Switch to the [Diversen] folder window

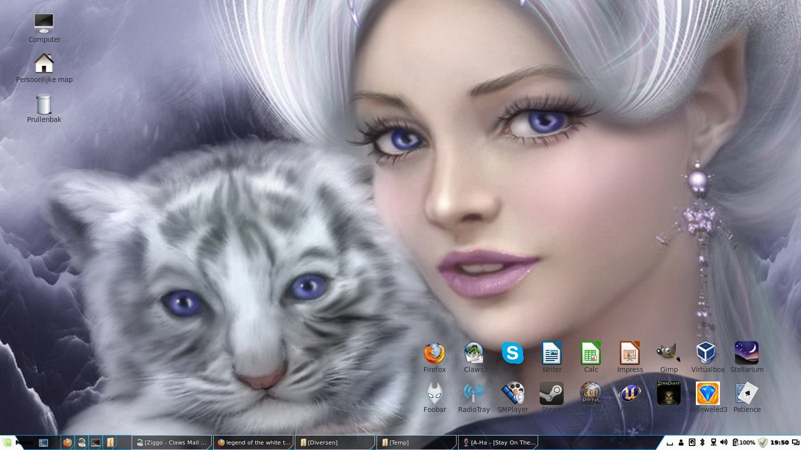pyautogui.click(x=335, y=442)
